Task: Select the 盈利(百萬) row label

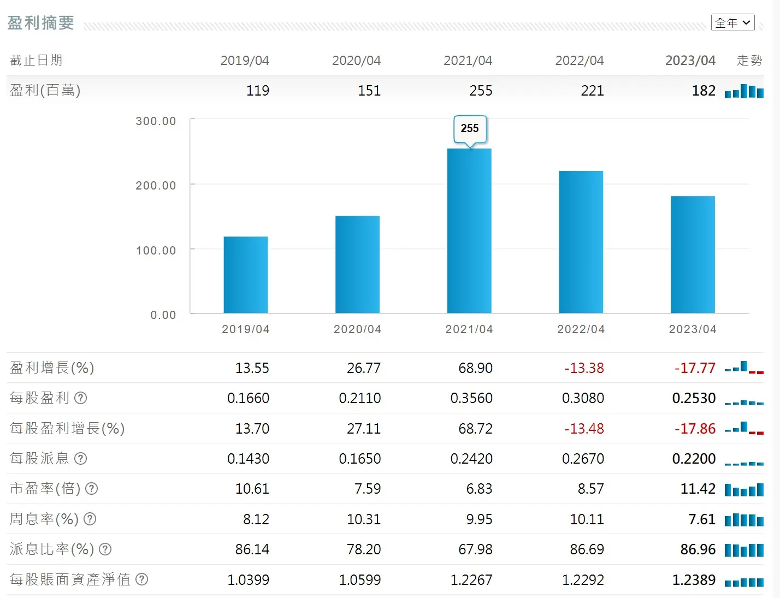Action: (x=45, y=90)
